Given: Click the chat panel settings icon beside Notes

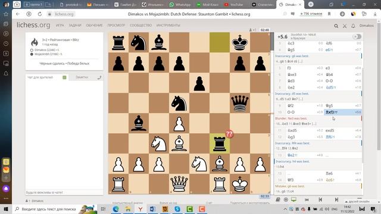Looking at the screenshot, I should [99, 77].
